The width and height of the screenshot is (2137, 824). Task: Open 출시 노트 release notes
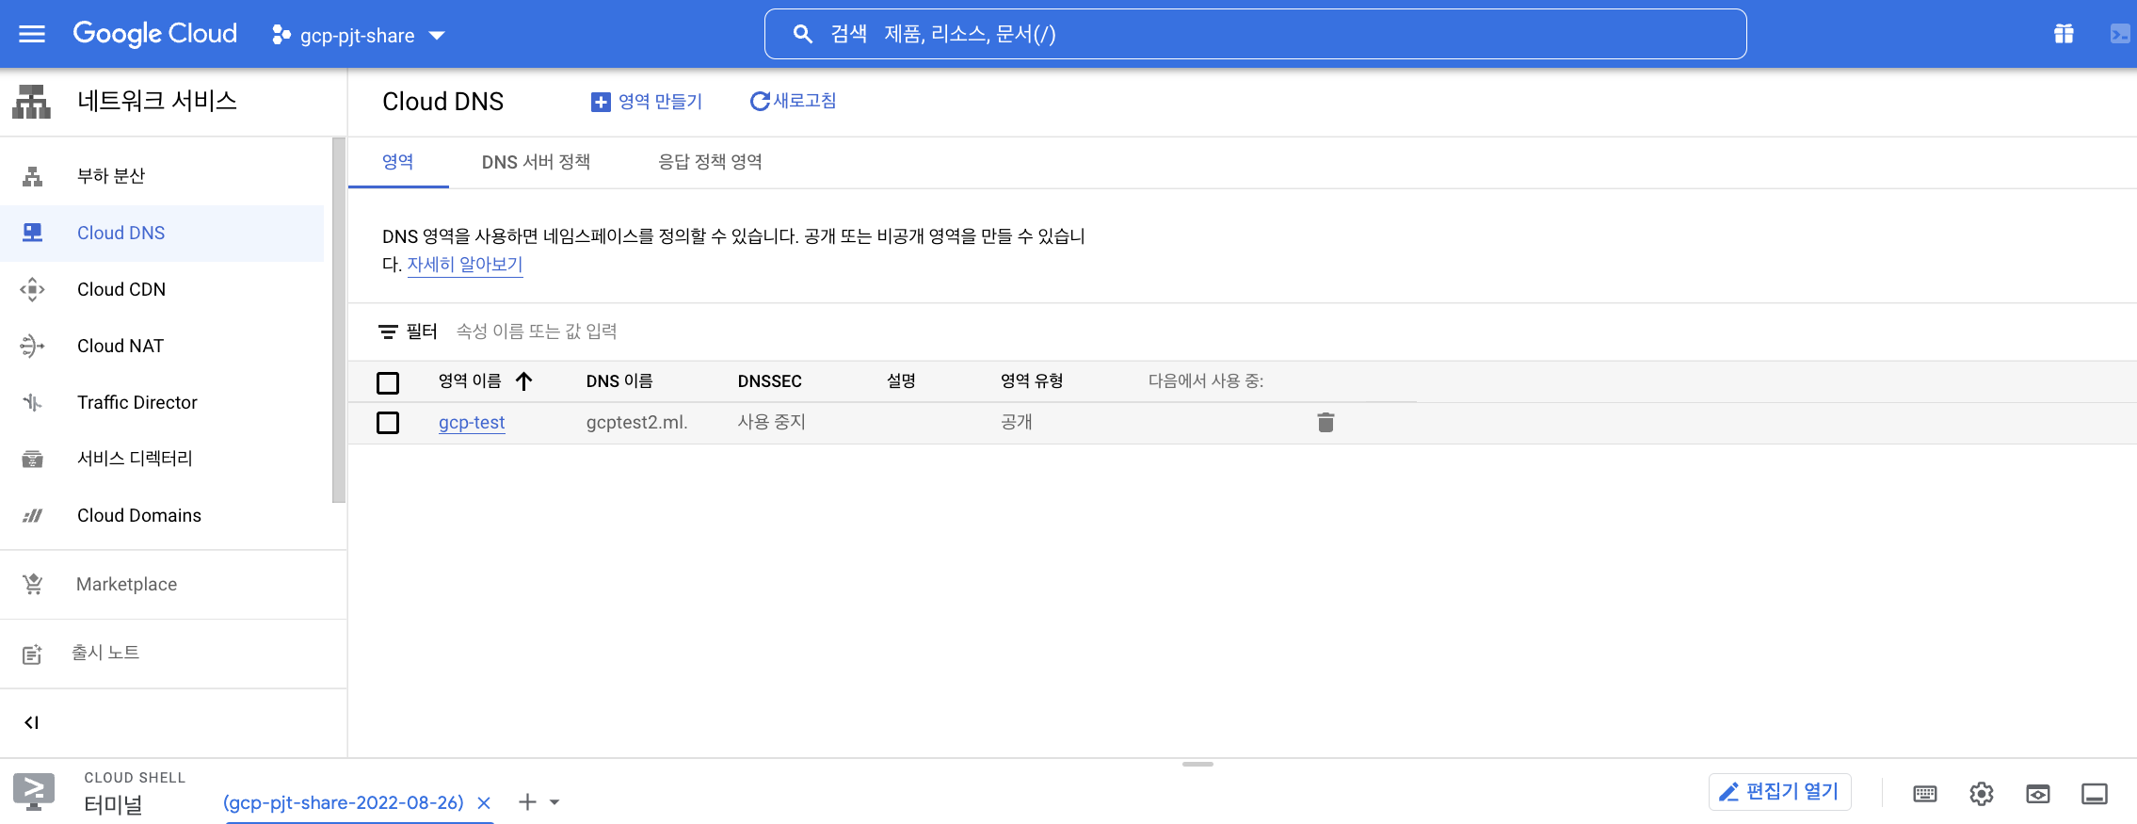(173, 653)
